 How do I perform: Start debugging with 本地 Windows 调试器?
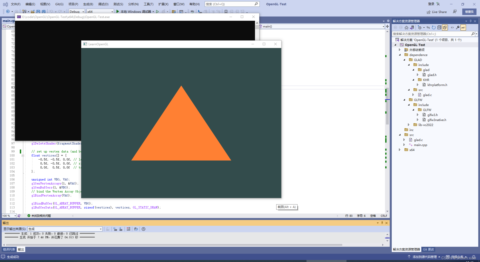click(x=135, y=11)
